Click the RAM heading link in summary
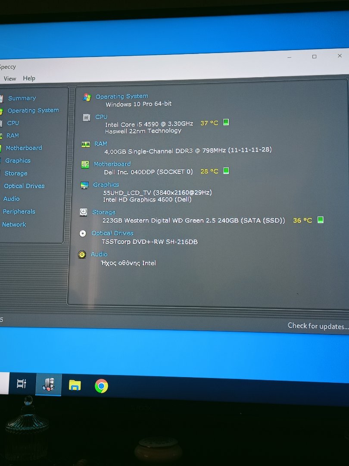The width and height of the screenshot is (349, 466). (x=100, y=144)
